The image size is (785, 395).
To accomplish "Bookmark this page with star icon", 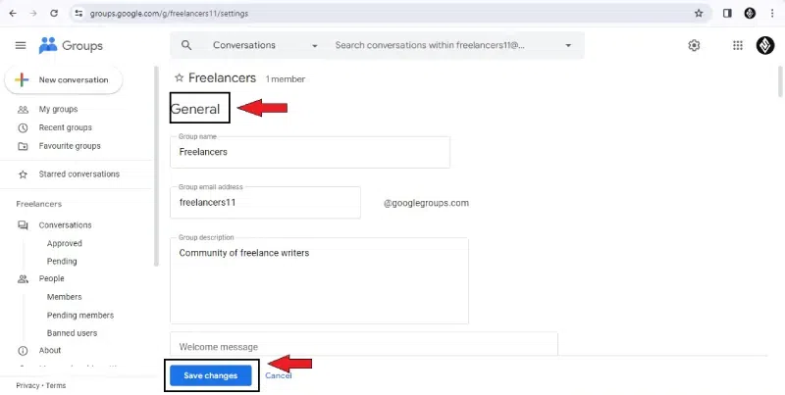I will tap(699, 14).
